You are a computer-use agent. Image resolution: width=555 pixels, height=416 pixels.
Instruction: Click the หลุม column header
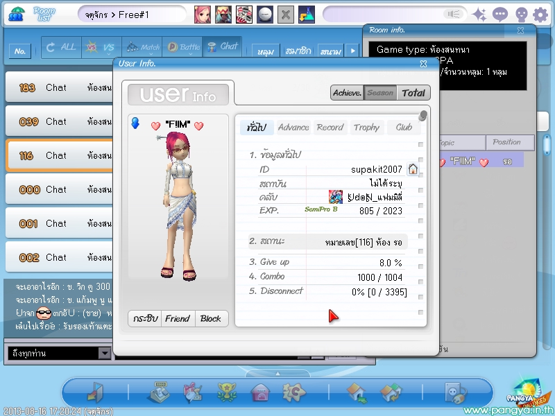point(266,51)
